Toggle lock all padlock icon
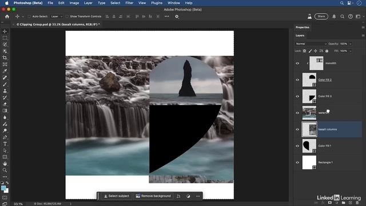The width and height of the screenshot is (366, 206). [327, 51]
